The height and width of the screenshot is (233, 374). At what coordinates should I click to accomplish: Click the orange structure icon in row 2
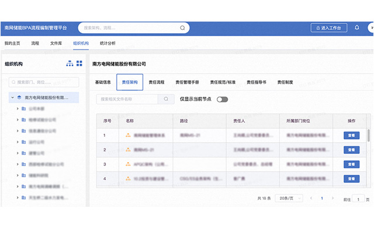tap(128, 150)
